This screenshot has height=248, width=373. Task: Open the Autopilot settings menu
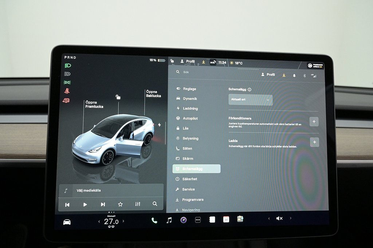click(x=190, y=118)
